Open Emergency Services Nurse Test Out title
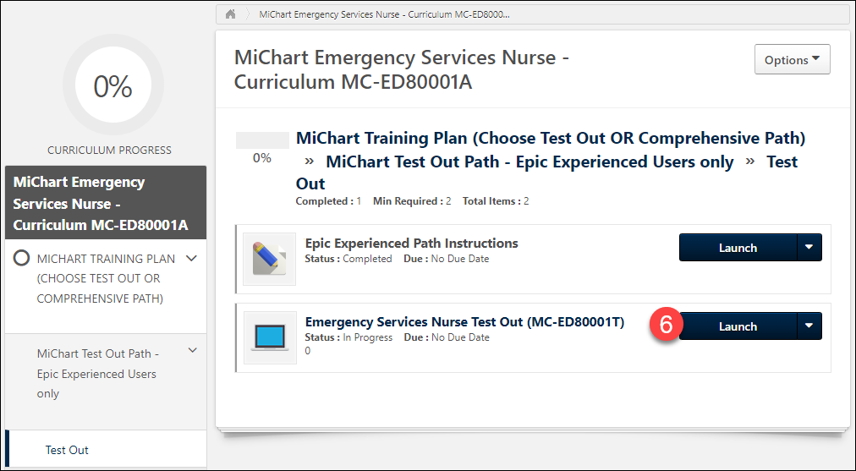Image resolution: width=856 pixels, height=471 pixels. [x=464, y=321]
